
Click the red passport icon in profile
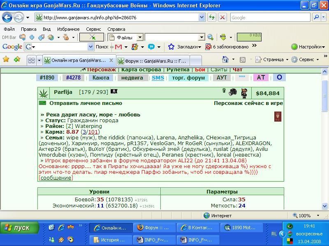point(278,116)
